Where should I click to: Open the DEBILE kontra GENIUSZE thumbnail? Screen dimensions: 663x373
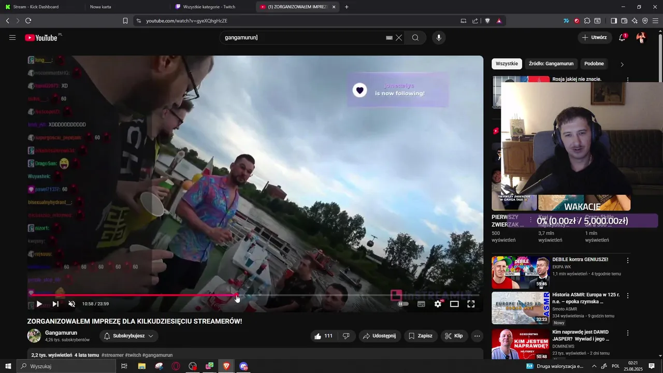point(521,272)
